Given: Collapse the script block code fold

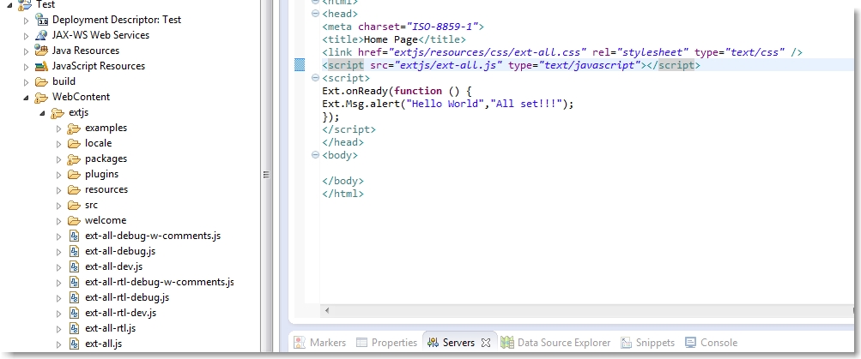Looking at the screenshot, I should [315, 78].
